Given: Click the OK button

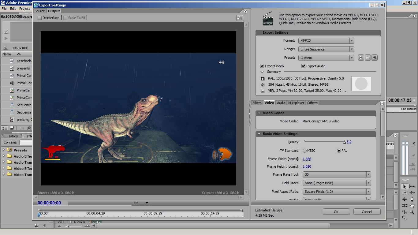Looking at the screenshot, I should tap(336, 212).
